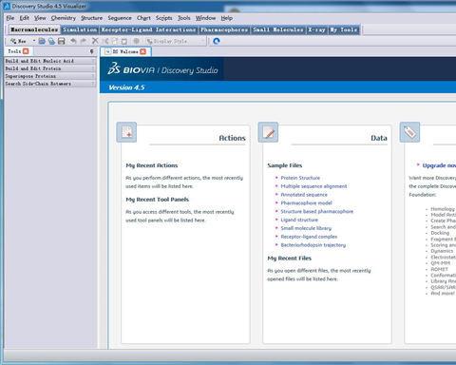Viewport: 456px width, 365px height.
Task: Switch to the Simulation tab
Action: pyautogui.click(x=80, y=29)
